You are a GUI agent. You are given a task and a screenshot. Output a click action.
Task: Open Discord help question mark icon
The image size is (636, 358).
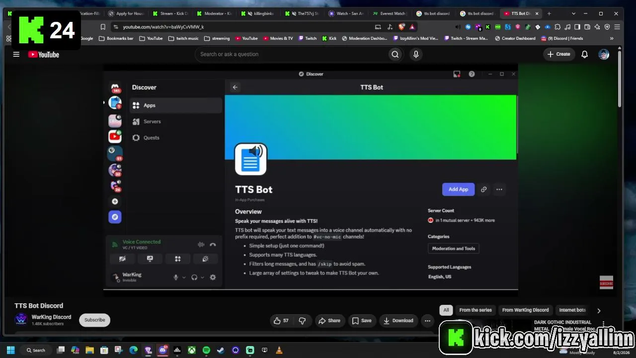click(472, 74)
